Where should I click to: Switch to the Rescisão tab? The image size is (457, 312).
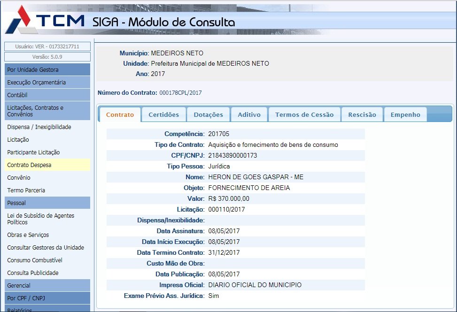tap(362, 114)
